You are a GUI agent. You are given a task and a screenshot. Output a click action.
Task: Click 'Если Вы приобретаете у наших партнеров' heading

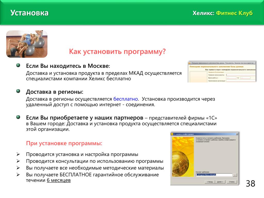[x=85, y=118]
